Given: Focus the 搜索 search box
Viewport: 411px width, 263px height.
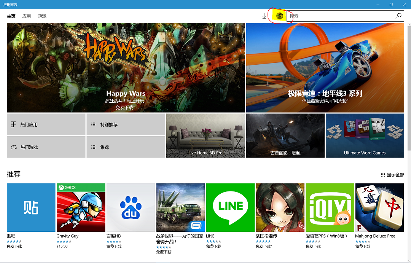Looking at the screenshot, I should pyautogui.click(x=345, y=16).
